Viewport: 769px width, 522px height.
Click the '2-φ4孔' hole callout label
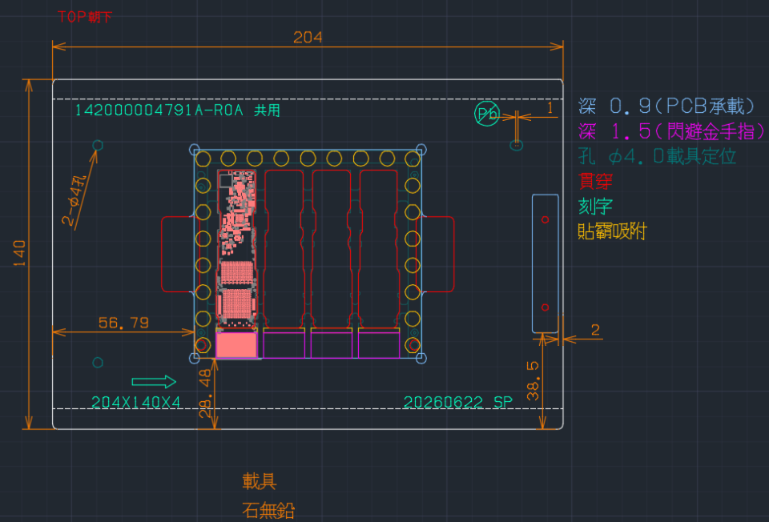(74, 200)
